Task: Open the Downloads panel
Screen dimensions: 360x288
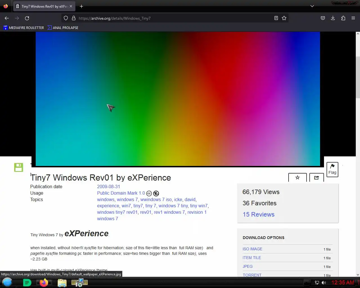Action: [x=333, y=18]
